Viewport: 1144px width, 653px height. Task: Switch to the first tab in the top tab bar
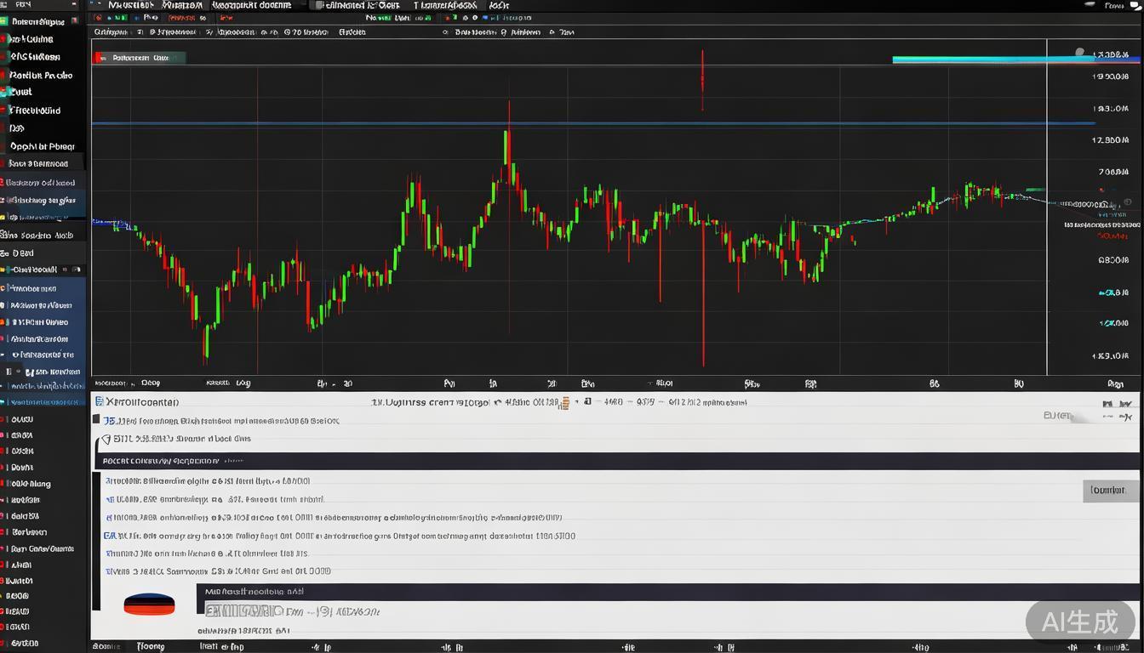pyautogui.click(x=128, y=5)
